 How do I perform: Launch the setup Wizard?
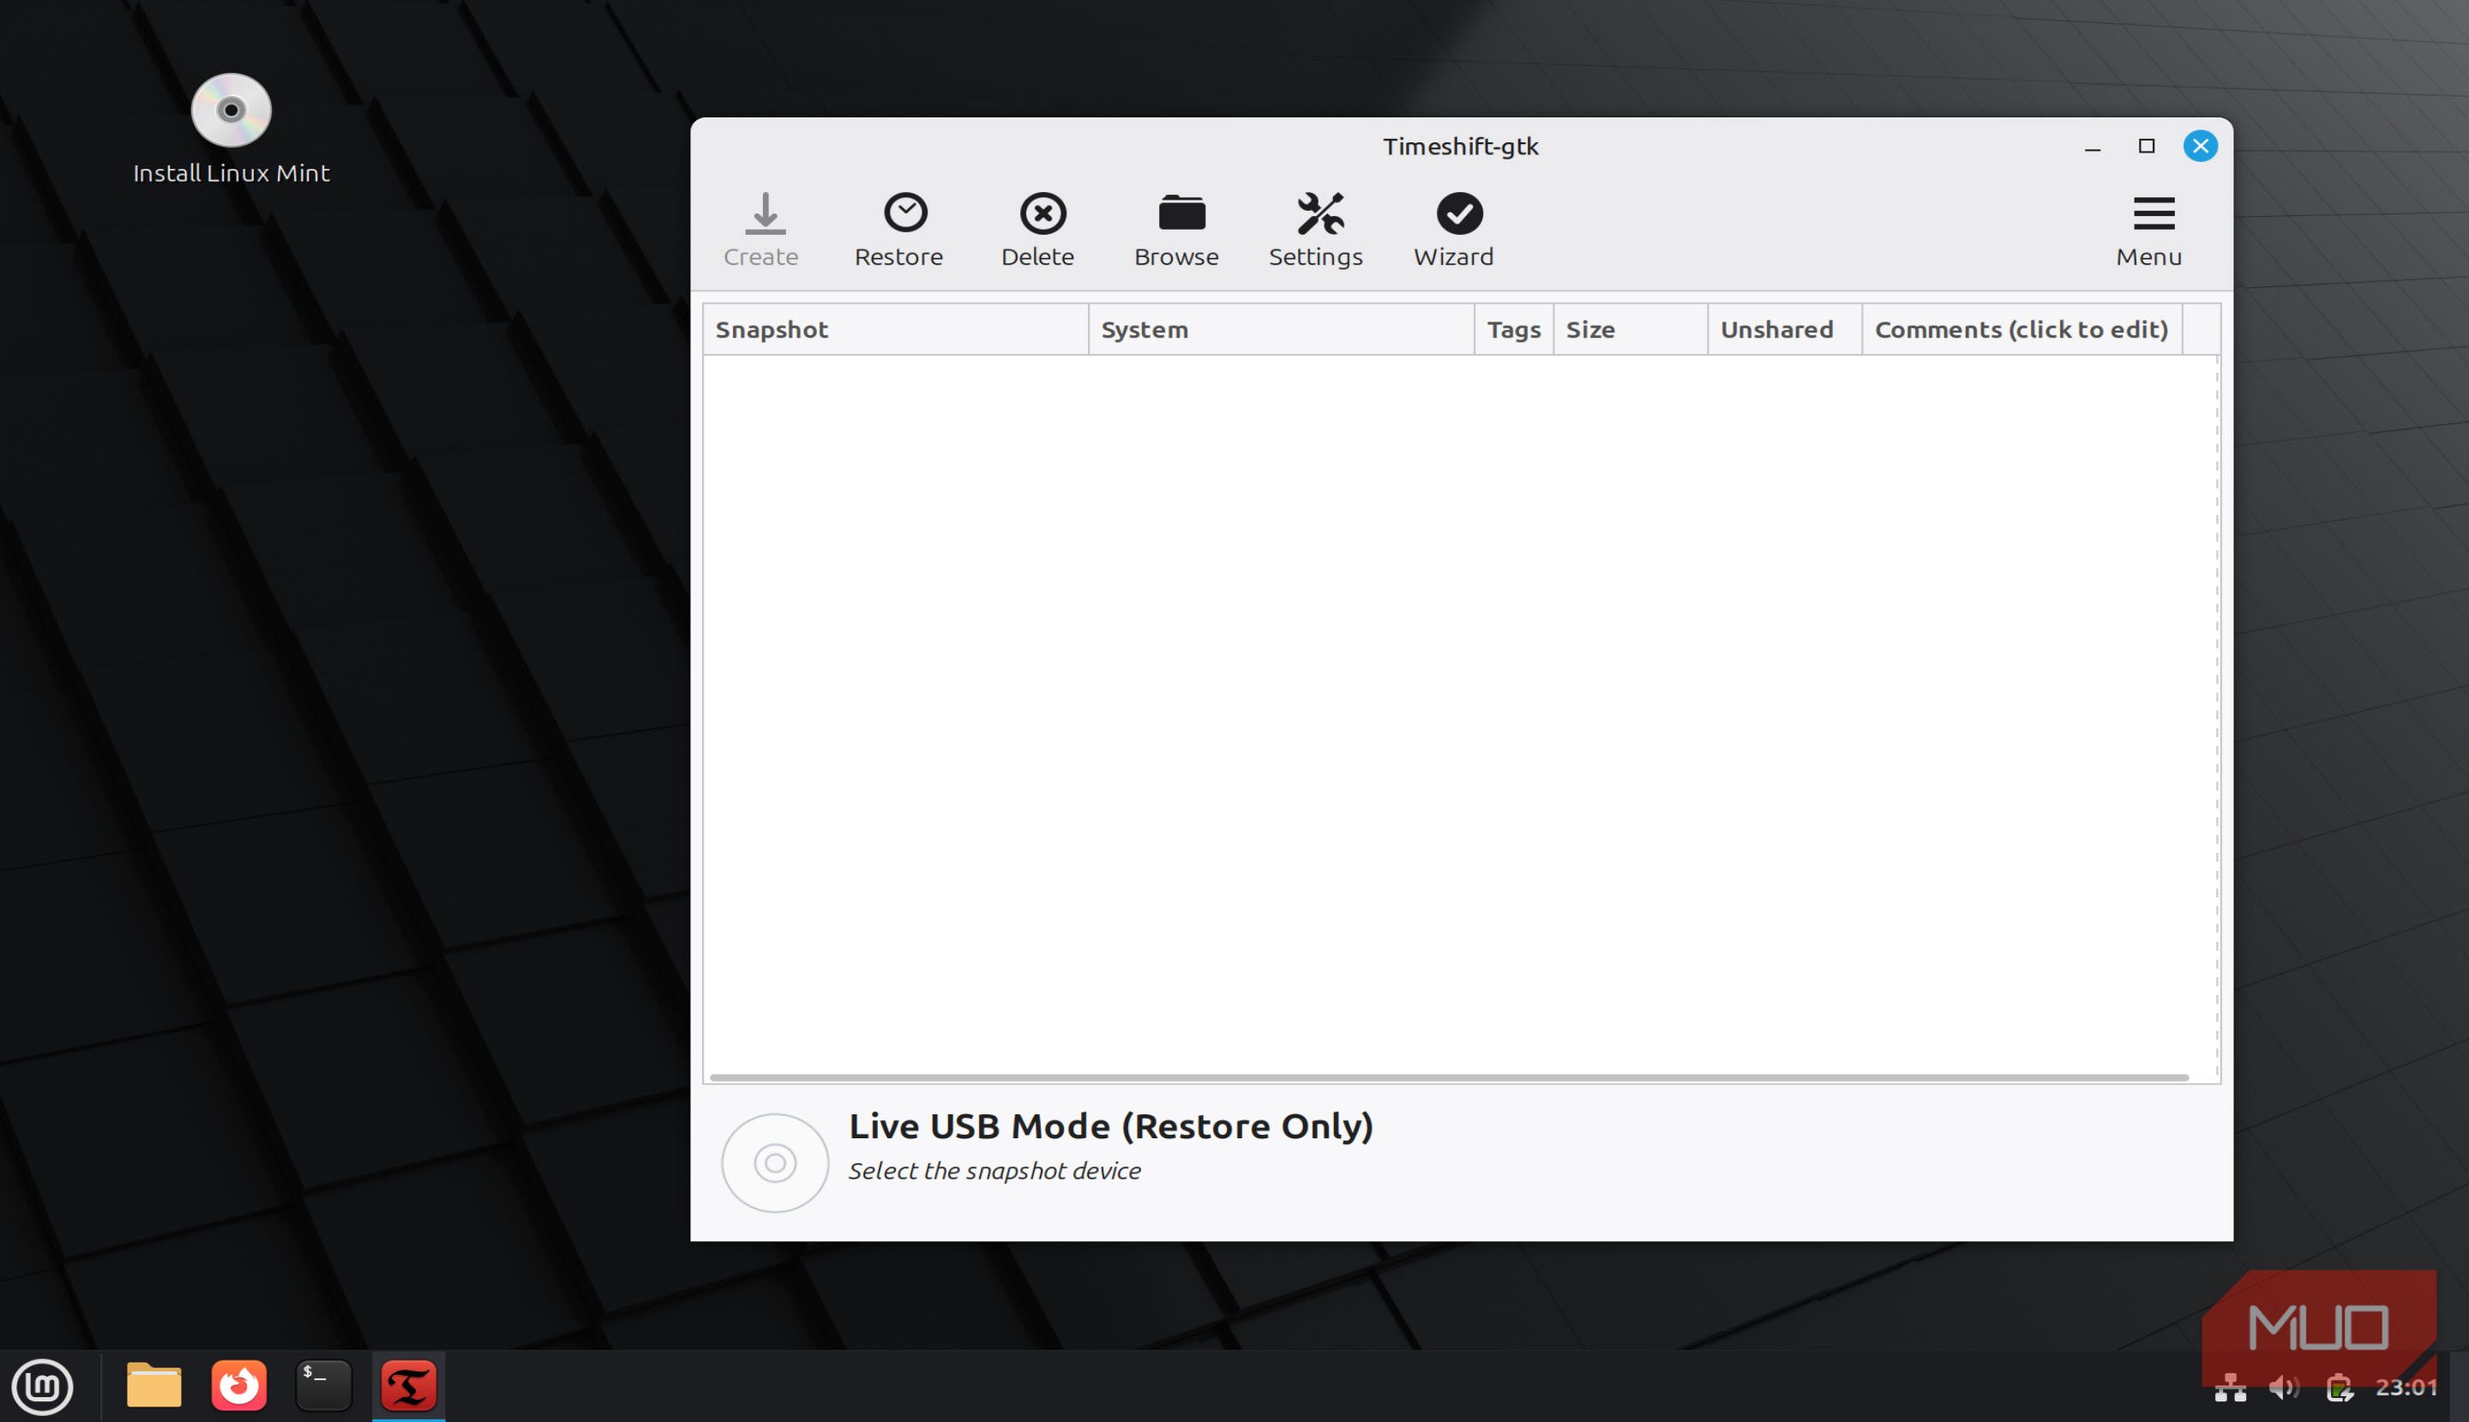coord(1454,231)
